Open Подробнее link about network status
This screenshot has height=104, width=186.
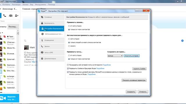(107, 65)
